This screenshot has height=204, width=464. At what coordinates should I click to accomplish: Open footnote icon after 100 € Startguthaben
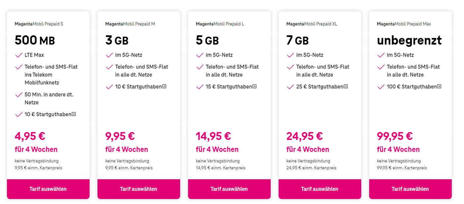click(x=439, y=86)
